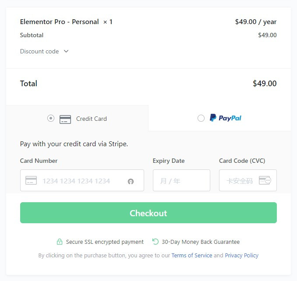This screenshot has width=297, height=281.
Task: Open the Privacy Policy link
Action: pyautogui.click(x=241, y=256)
